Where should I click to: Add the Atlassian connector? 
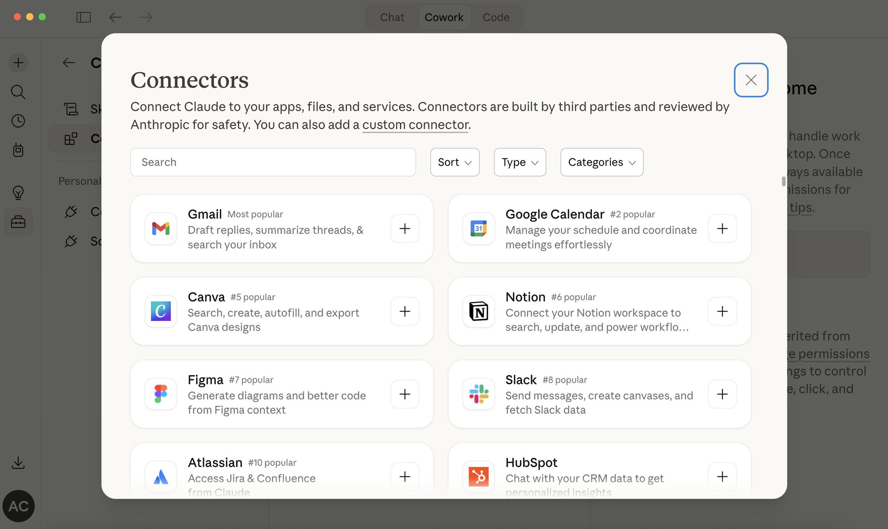[405, 477]
